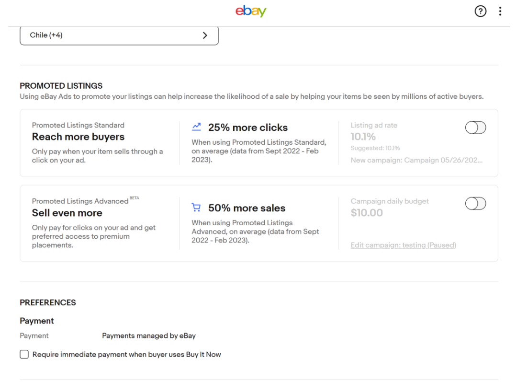Image resolution: width=517 pixels, height=382 pixels.
Task: Open the three-dot overflow menu
Action: click(x=500, y=11)
